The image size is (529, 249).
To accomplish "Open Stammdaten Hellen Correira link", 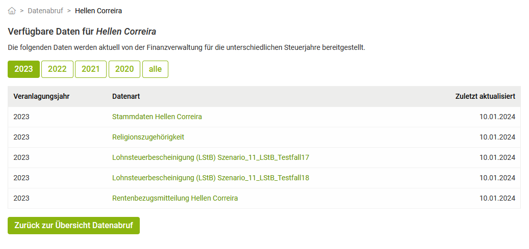I will tap(157, 117).
